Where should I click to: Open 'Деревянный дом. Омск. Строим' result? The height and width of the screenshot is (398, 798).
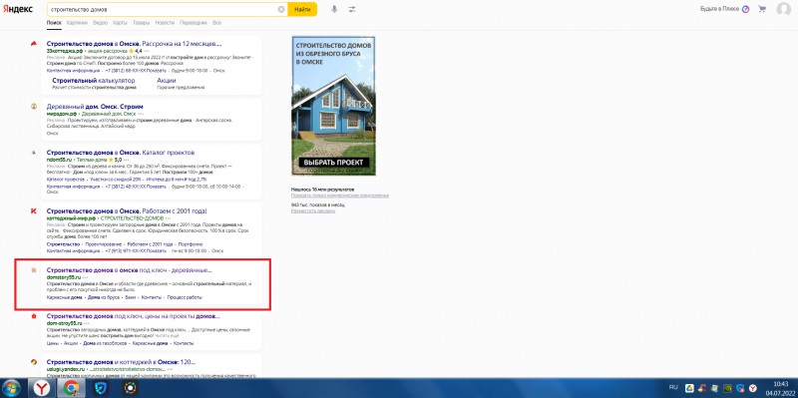(95, 107)
